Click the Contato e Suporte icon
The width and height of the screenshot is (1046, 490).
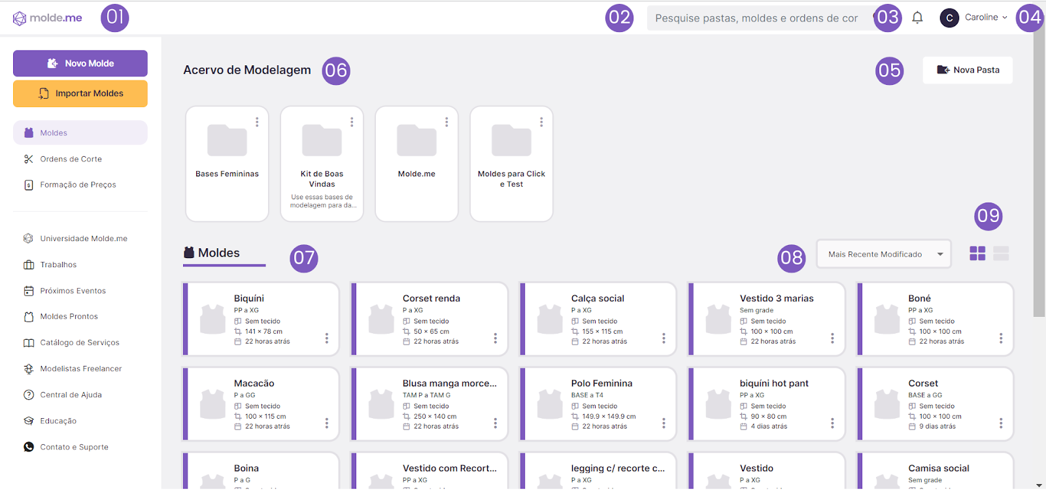(29, 447)
